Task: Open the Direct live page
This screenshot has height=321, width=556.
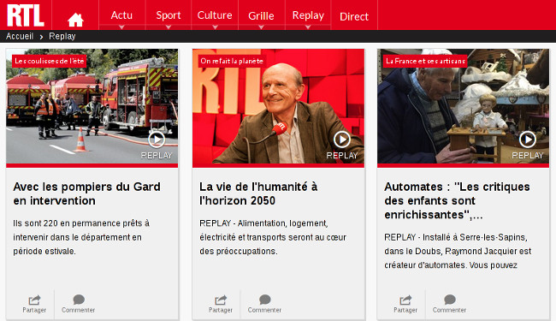Action: 354,16
